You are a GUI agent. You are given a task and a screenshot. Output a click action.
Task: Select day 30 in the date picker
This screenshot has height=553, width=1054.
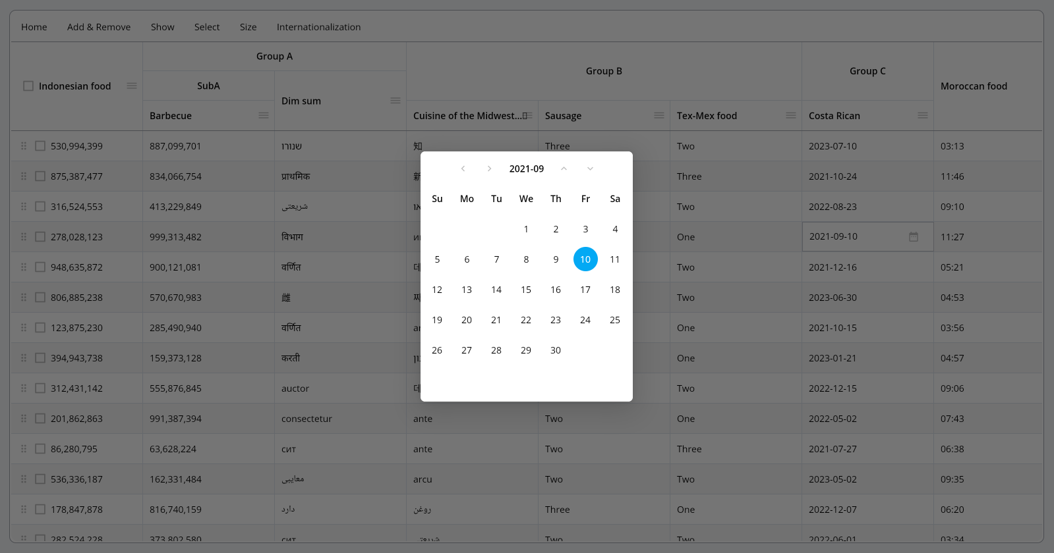(x=556, y=350)
